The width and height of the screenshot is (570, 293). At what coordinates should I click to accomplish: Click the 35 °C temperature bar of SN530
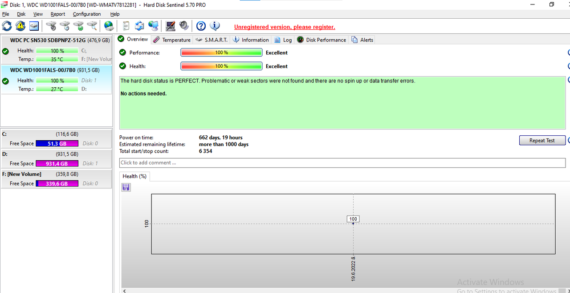coord(57,59)
